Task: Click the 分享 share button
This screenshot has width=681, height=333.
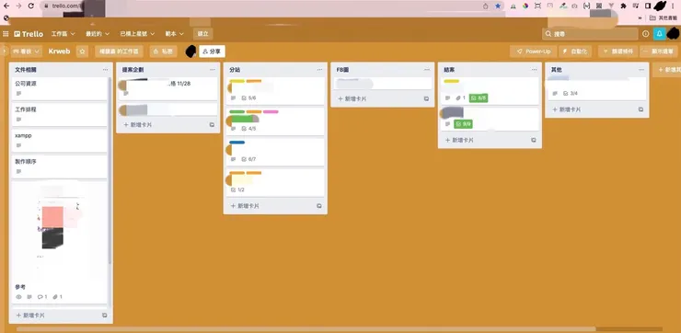Action: [x=212, y=52]
